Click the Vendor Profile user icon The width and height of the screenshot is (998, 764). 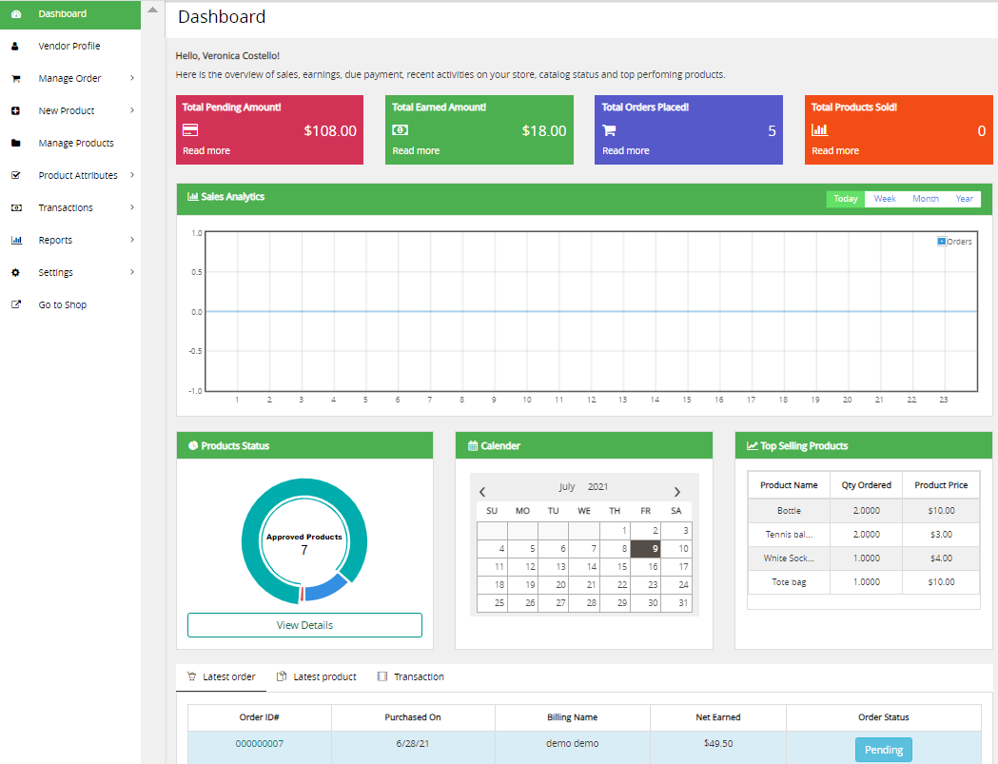(15, 46)
